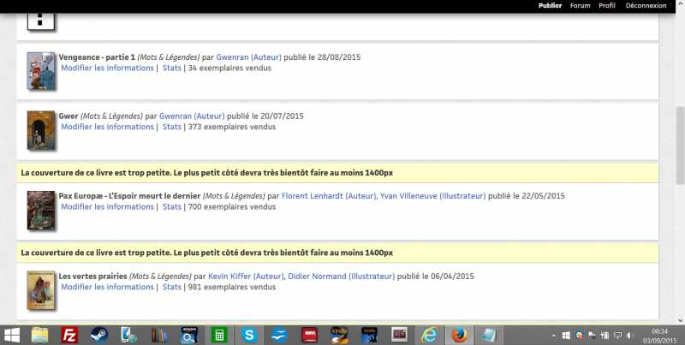Go to the Forum menu item
This screenshot has width=685, height=345.
pyautogui.click(x=580, y=5)
